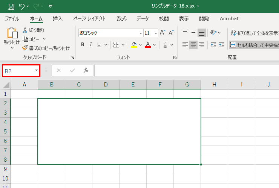This screenshot has width=279, height=188.
Task: Click the formula bar confirm checkmark
Action: [x=72, y=70]
